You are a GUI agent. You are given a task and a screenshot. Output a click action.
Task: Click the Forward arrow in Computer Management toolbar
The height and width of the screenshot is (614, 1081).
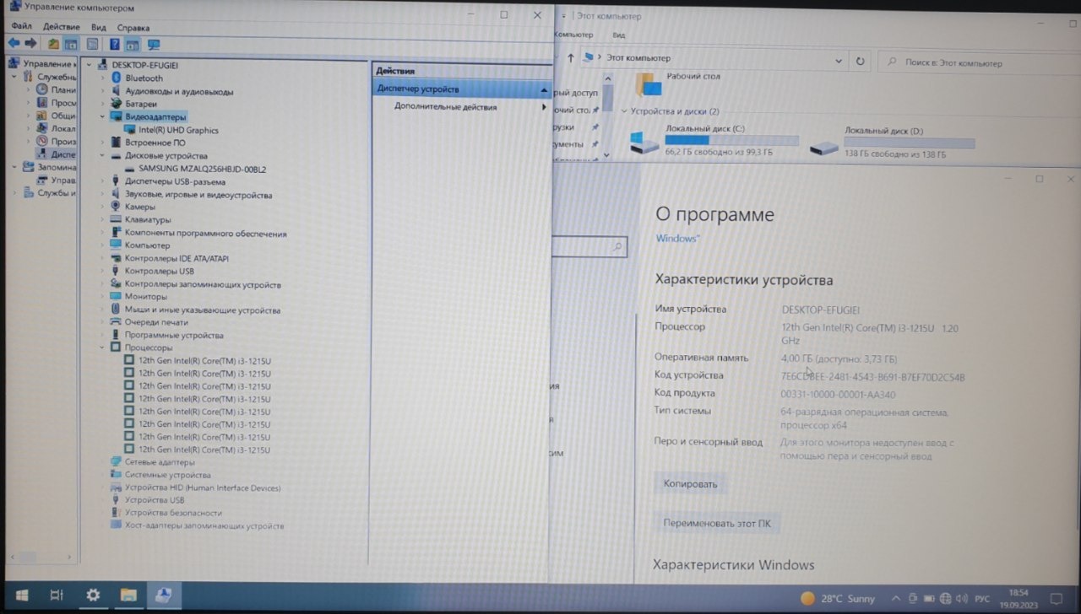pyautogui.click(x=30, y=44)
